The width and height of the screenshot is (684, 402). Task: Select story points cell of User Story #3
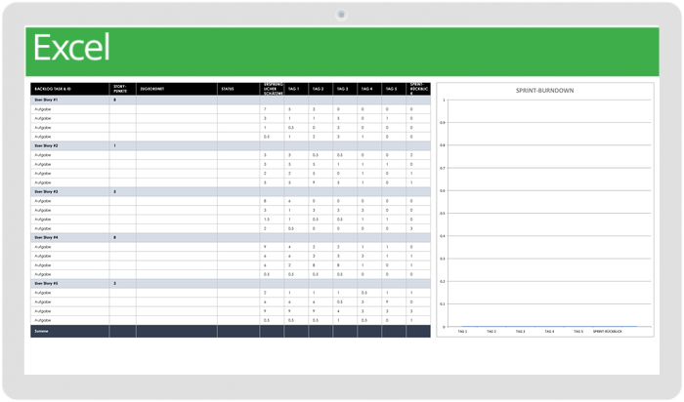pyautogui.click(x=122, y=191)
